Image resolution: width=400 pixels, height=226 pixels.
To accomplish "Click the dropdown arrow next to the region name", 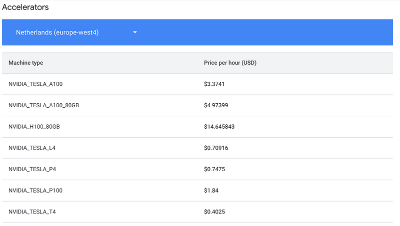I will (x=135, y=32).
